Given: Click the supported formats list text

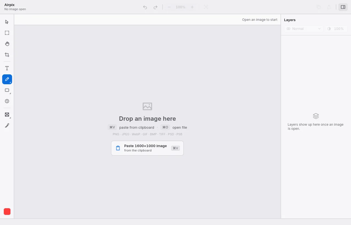Looking at the screenshot, I should pos(148,134).
